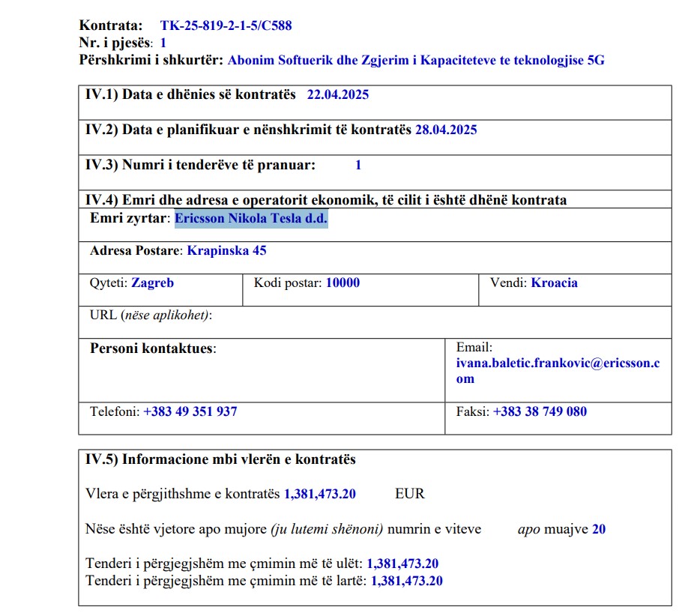The height and width of the screenshot is (616, 697).
Task: Click the value 1 beside "Nr. i pjesës"
Action: [x=163, y=43]
